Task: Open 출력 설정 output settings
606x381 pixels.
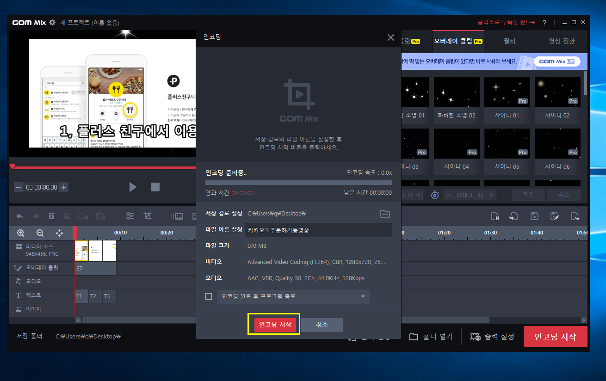Action: 492,337
